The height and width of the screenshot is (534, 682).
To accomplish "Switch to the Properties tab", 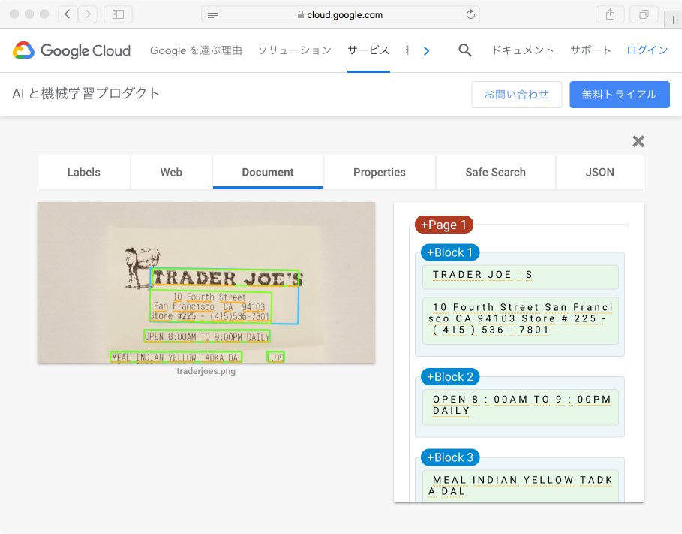I will pyautogui.click(x=380, y=173).
